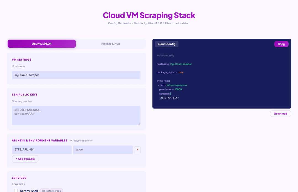Click the ZYTE_API_KEY variable name field
Image resolution: width=298 pixels, height=192 pixels.
click(42, 149)
